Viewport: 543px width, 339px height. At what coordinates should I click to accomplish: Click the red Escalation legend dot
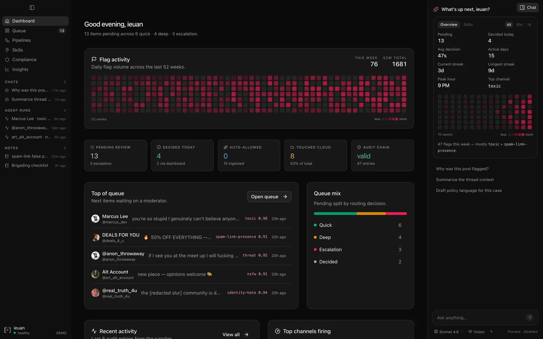[x=315, y=250]
